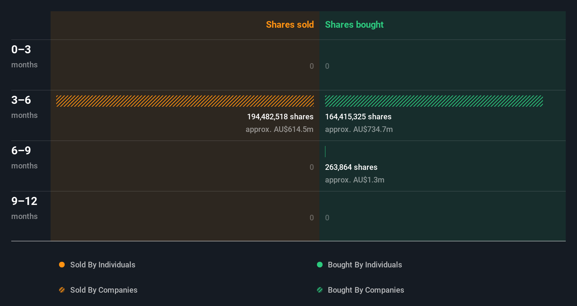Click the 0 sold value in 0–3 months

coord(312,66)
